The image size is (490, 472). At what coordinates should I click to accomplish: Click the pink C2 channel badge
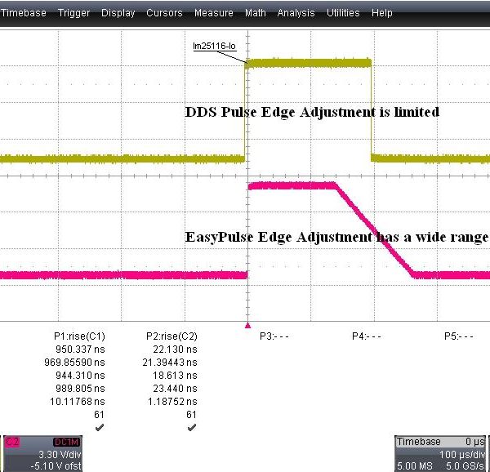(x=13, y=441)
